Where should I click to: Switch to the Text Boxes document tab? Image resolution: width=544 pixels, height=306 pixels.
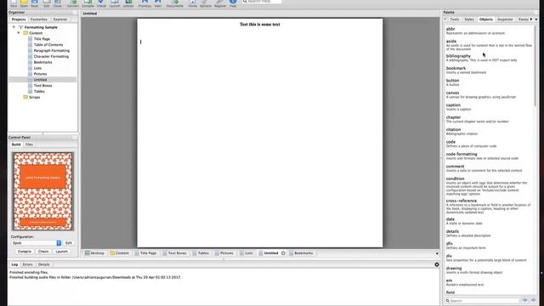point(174,253)
